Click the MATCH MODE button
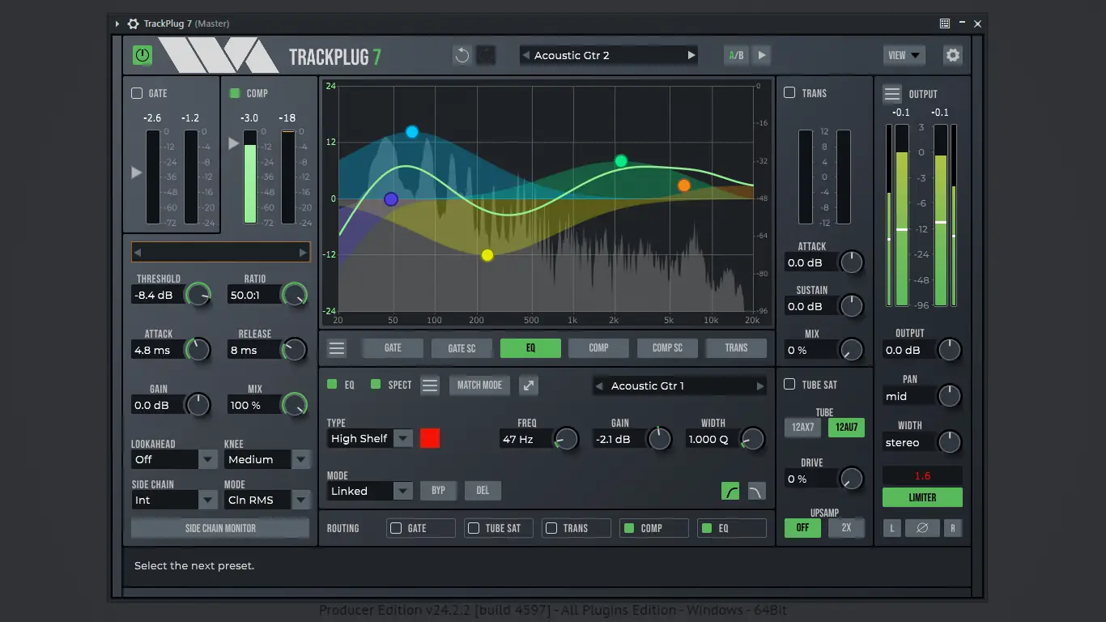The height and width of the screenshot is (622, 1106). tap(479, 386)
